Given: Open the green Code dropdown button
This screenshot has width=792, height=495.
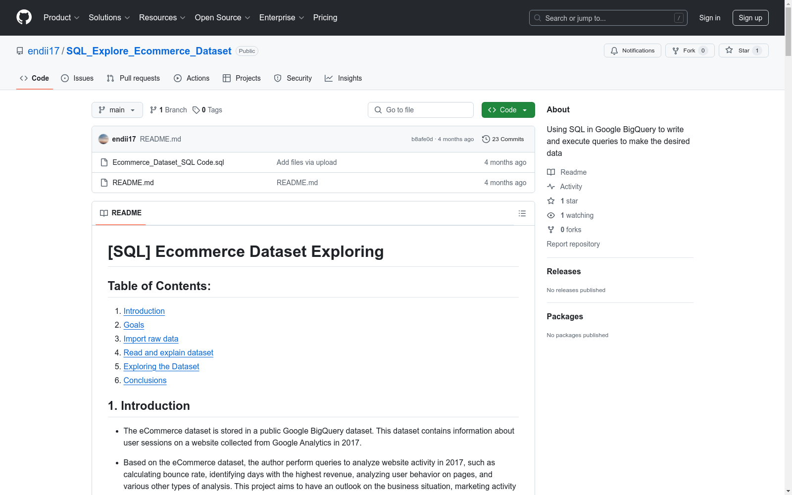Looking at the screenshot, I should pos(508,110).
